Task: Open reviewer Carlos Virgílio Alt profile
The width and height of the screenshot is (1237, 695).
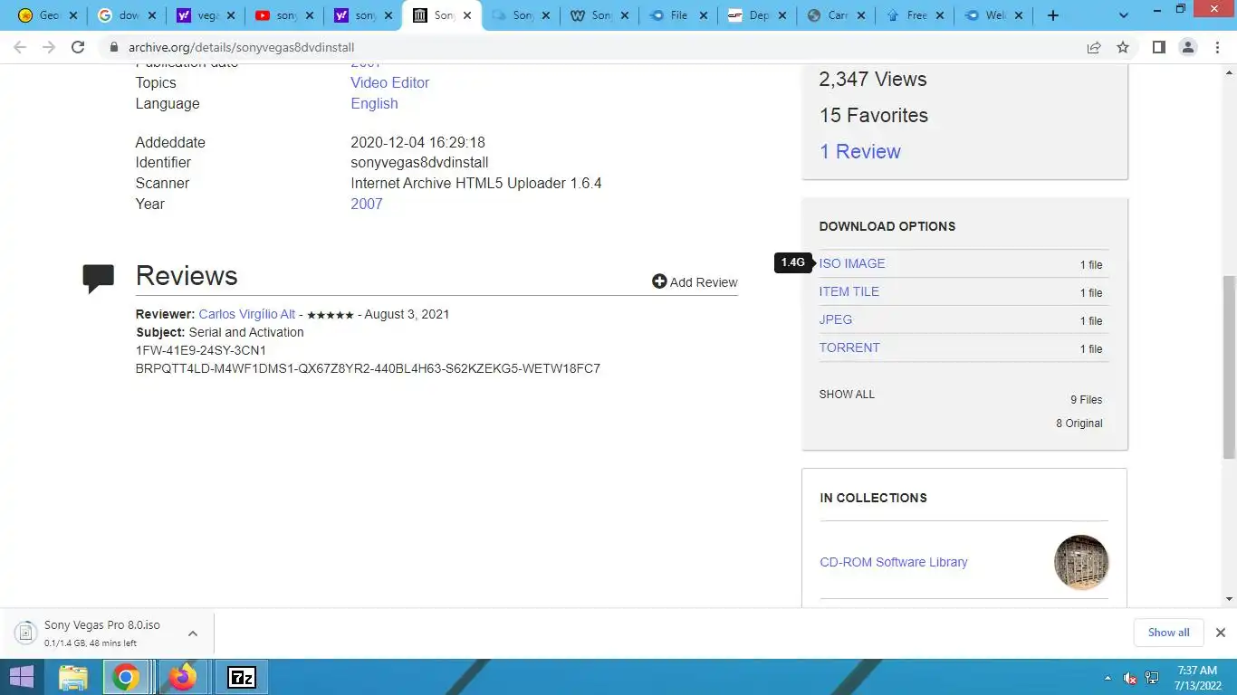Action: 246,314
